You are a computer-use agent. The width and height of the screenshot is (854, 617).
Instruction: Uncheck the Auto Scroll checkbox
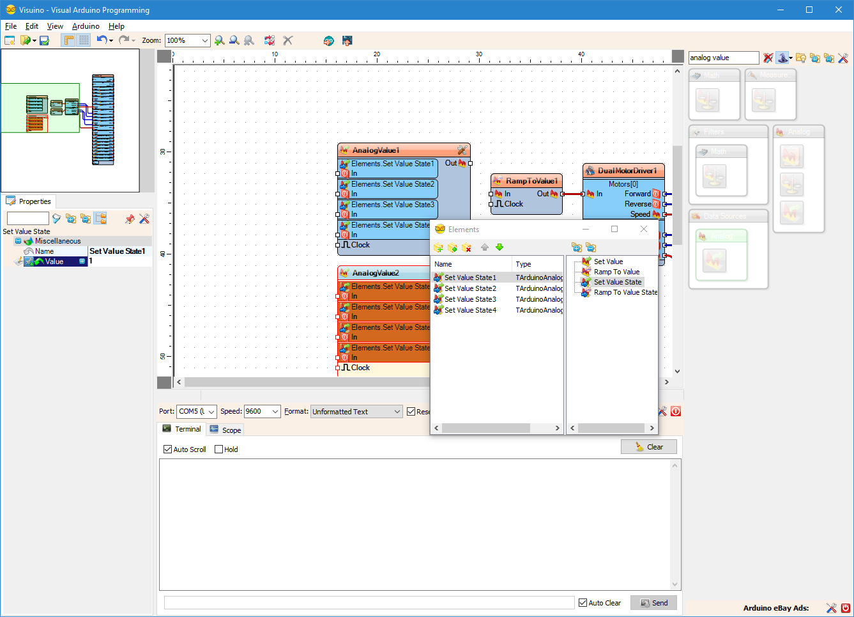(x=168, y=449)
